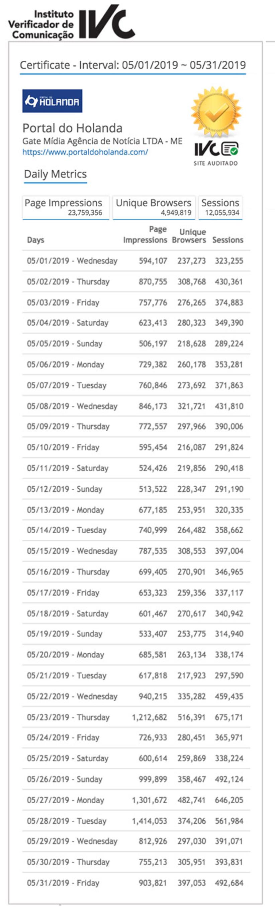Select the Sessions tab

(x=220, y=207)
